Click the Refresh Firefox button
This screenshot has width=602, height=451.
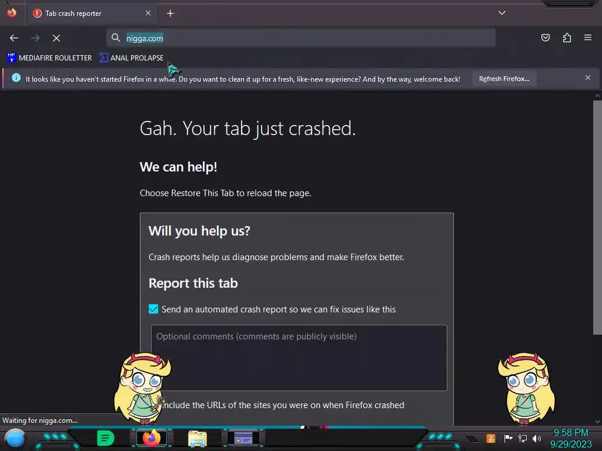504,79
